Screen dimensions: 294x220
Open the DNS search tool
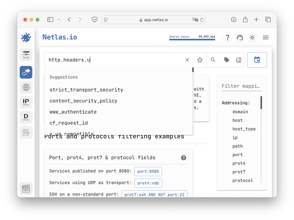point(26,87)
